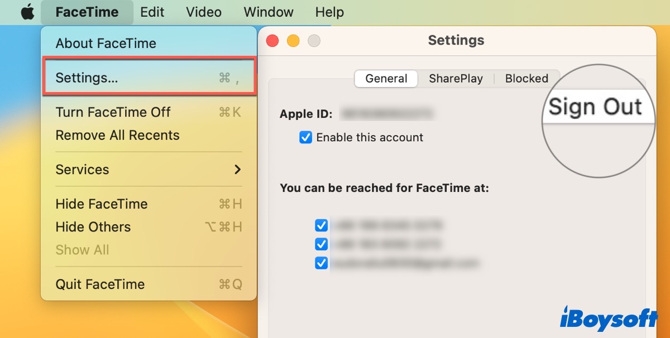Expand the Services submenu arrow
Viewport: 670px width, 338px height.
tap(238, 170)
